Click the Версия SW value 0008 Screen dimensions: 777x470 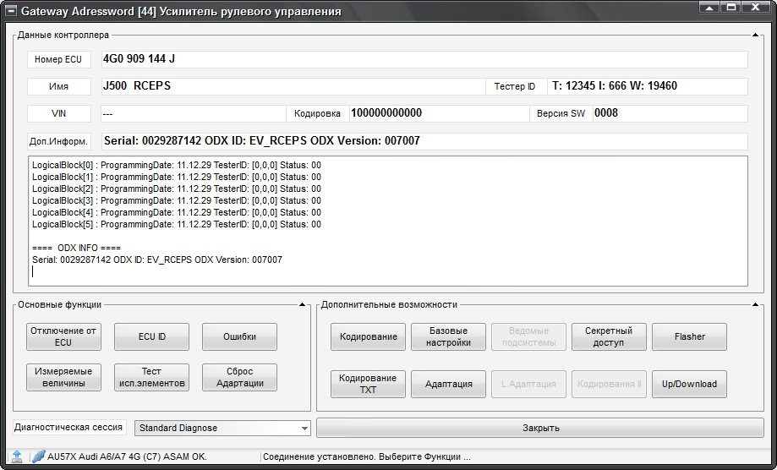pos(670,113)
